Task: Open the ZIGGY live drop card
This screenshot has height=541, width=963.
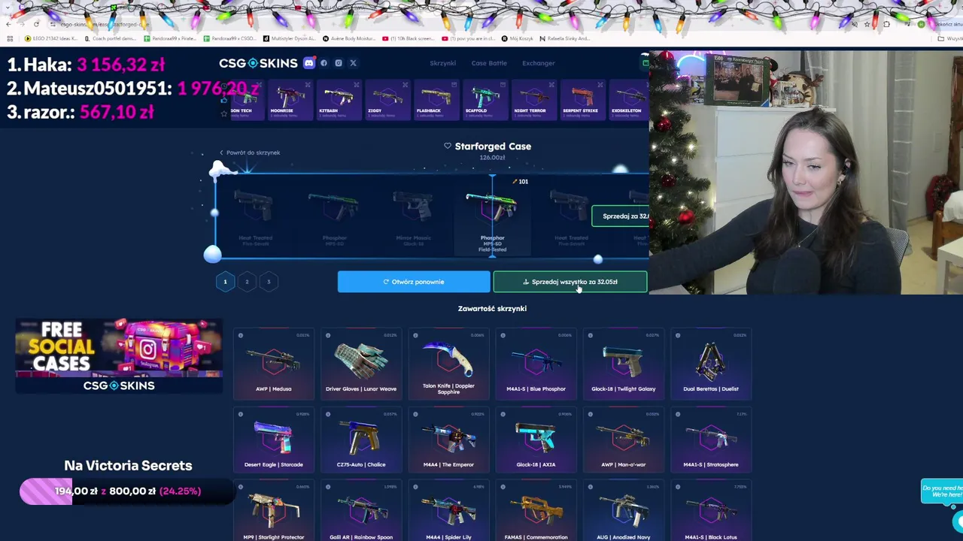Action: (386, 100)
